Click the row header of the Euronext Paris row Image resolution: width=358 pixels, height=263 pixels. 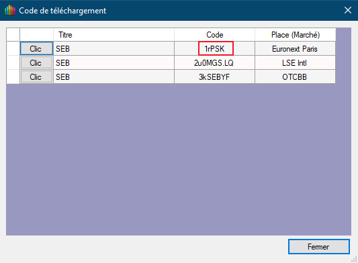pos(13,48)
